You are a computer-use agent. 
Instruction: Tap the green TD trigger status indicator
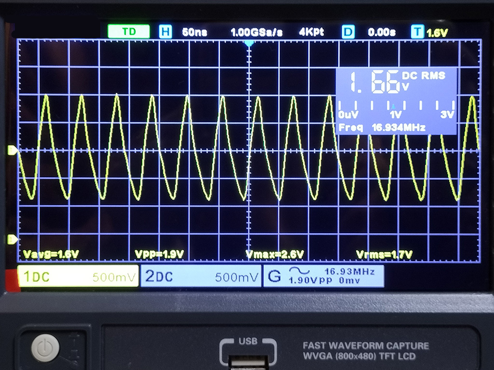[x=128, y=31]
